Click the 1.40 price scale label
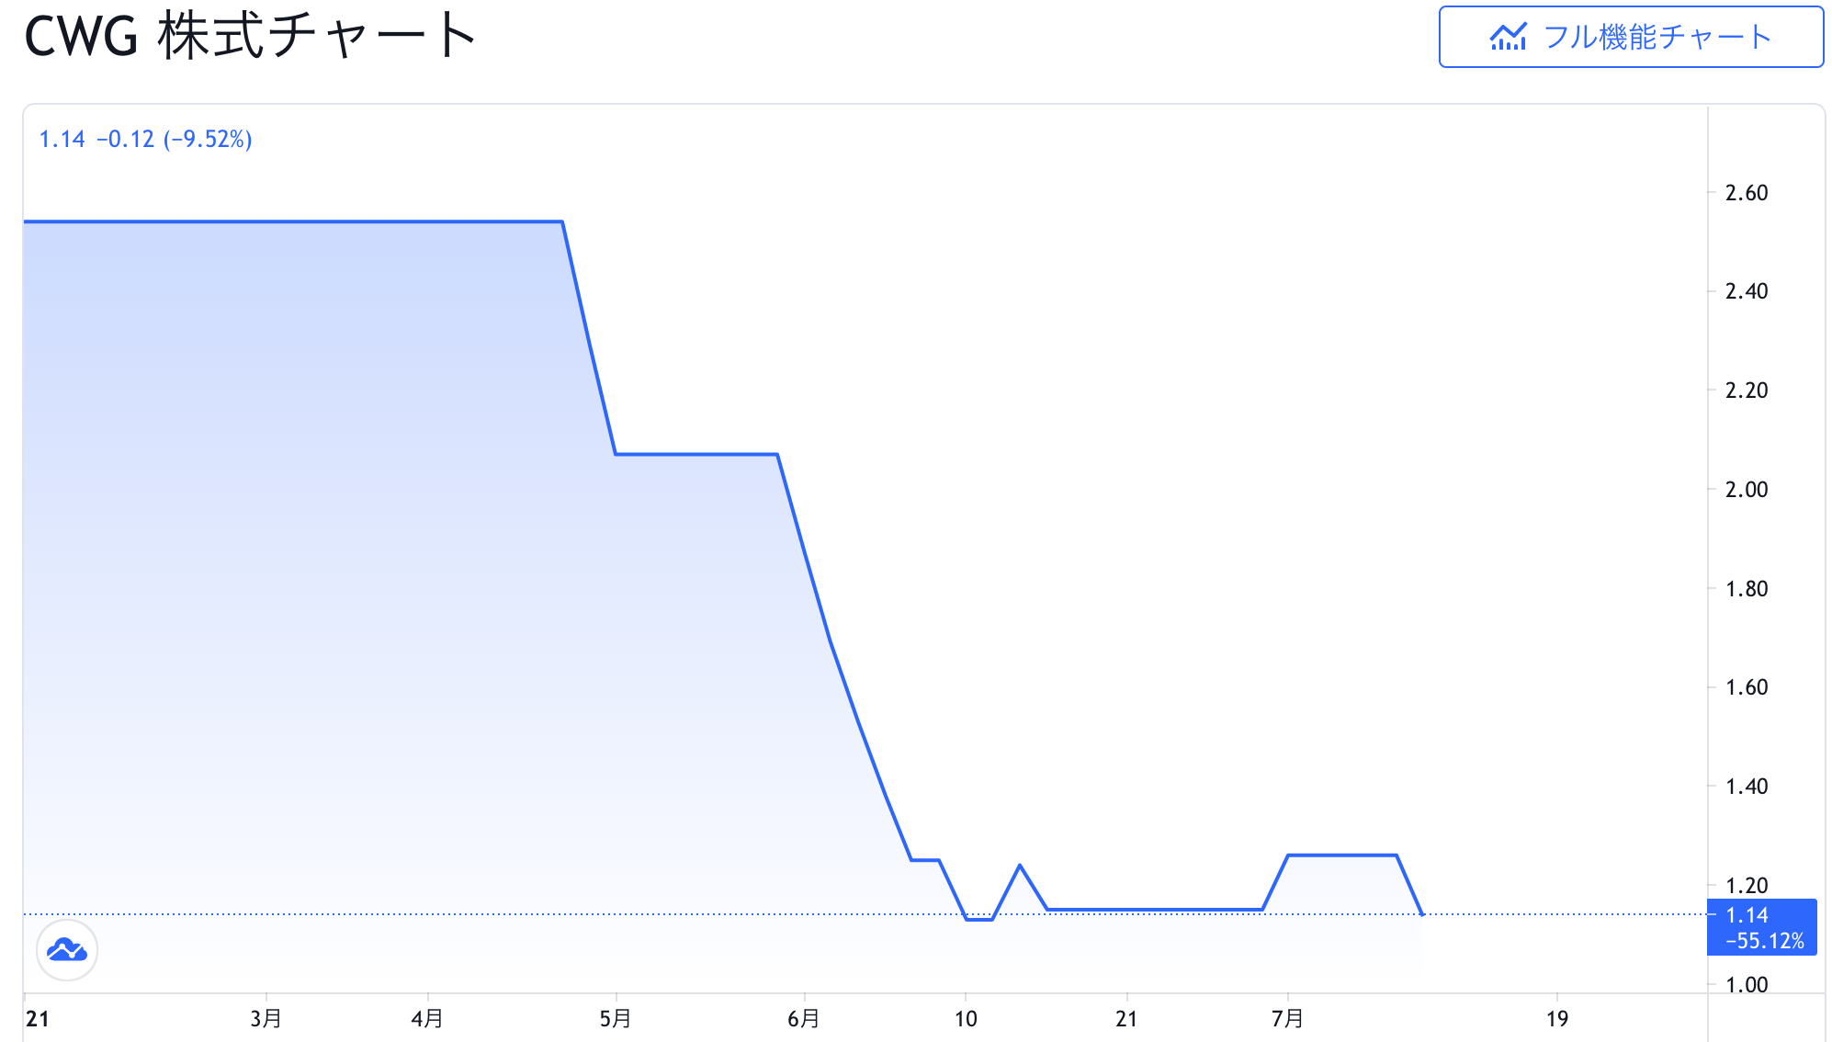 (x=1747, y=787)
